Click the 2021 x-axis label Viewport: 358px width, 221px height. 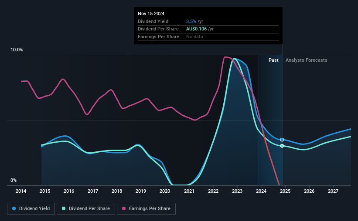189,191
